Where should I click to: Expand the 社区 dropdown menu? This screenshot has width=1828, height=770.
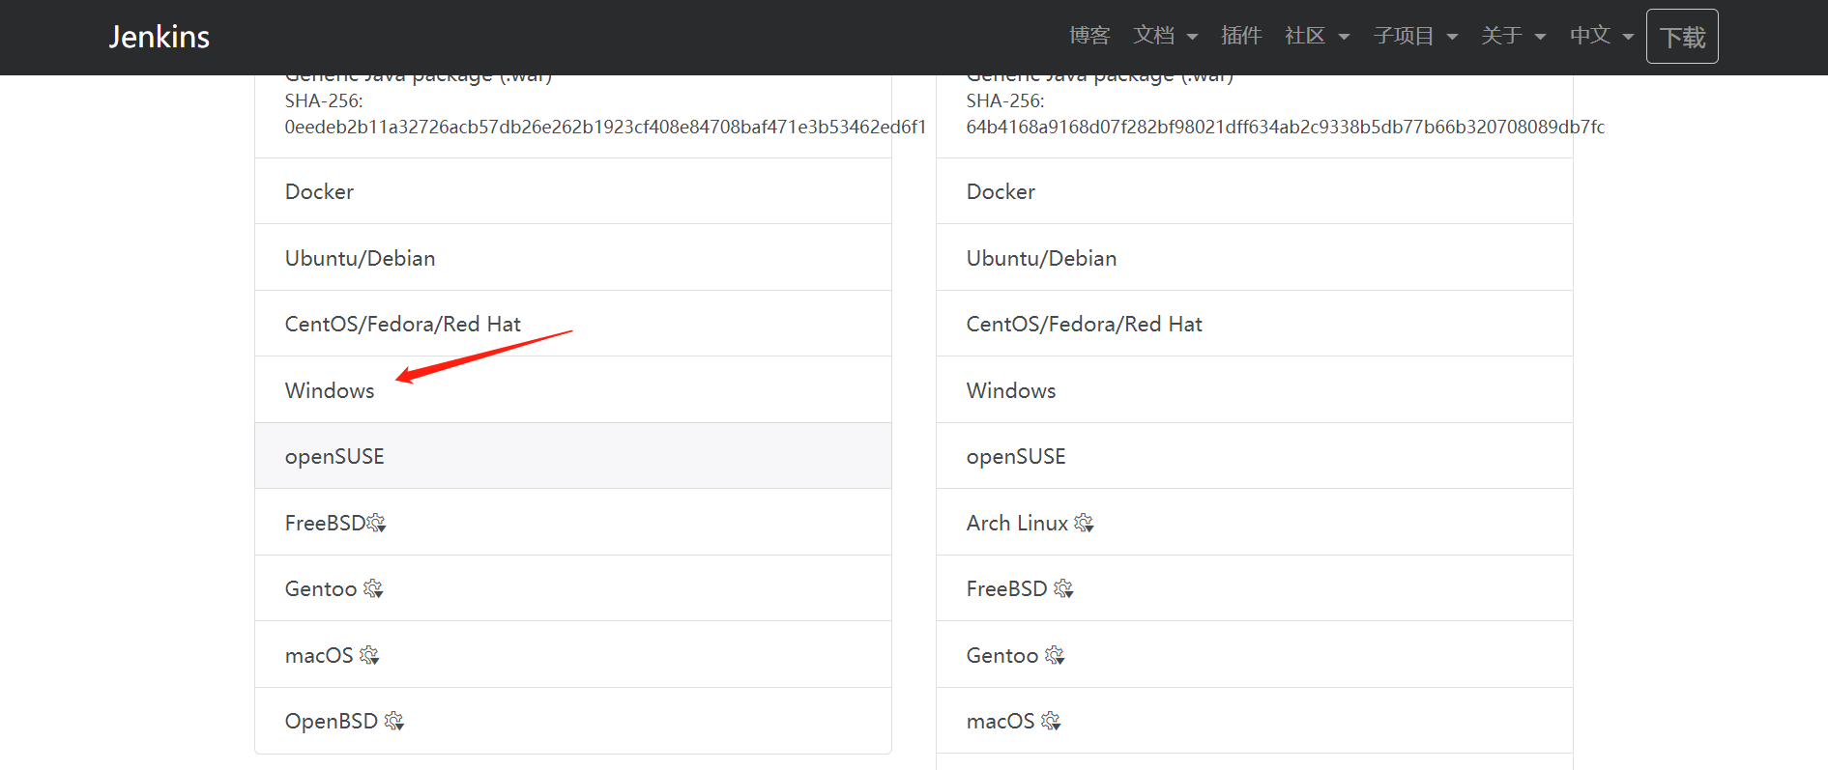coord(1317,36)
